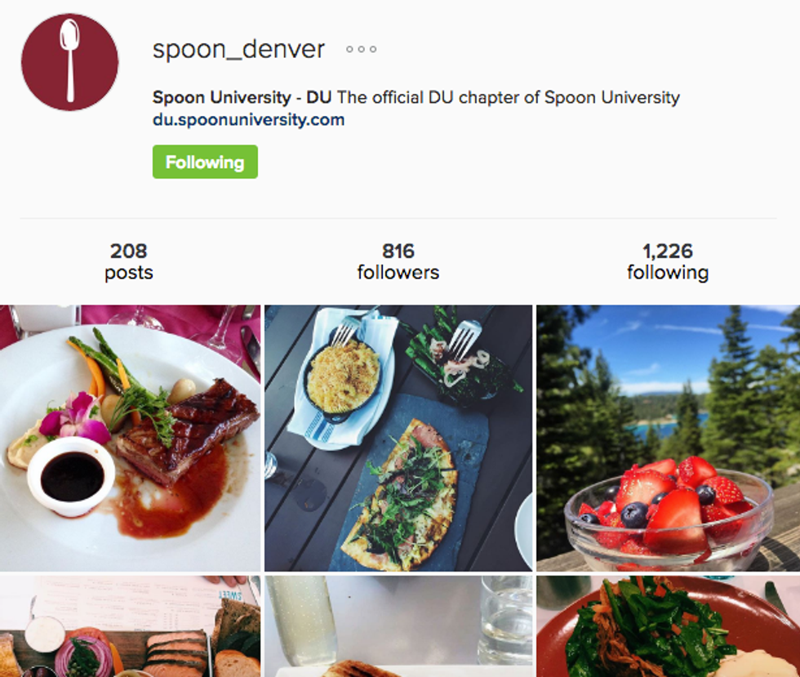Screen dimensions: 800x677
Task: Click the word following under 1,226
Action: click(x=668, y=273)
